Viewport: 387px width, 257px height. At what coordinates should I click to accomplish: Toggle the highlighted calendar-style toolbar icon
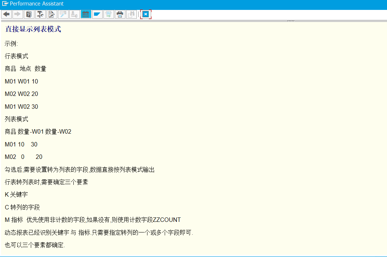(85, 14)
